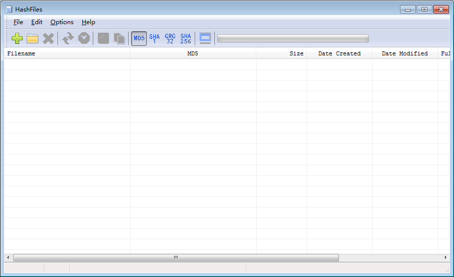Click the scrollbar left arrow
Viewport: 454px width, 277px height.
coord(8,257)
